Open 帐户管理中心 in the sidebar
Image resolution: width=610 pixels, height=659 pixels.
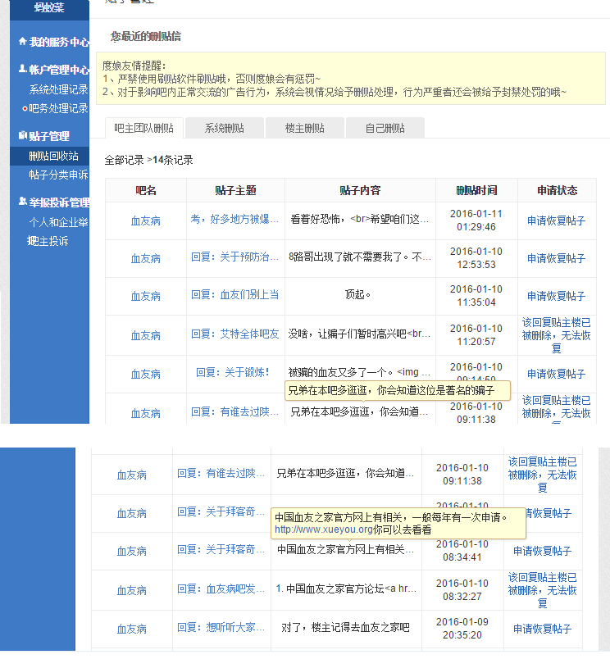tap(59, 70)
